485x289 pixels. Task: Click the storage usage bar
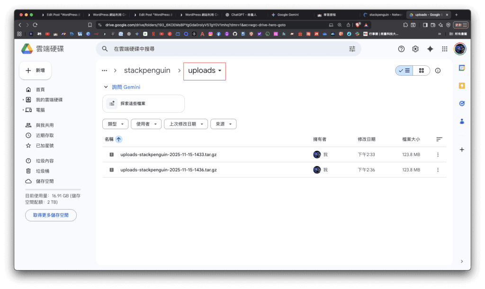(53, 190)
